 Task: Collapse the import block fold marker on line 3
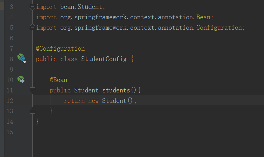[x=32, y=6]
